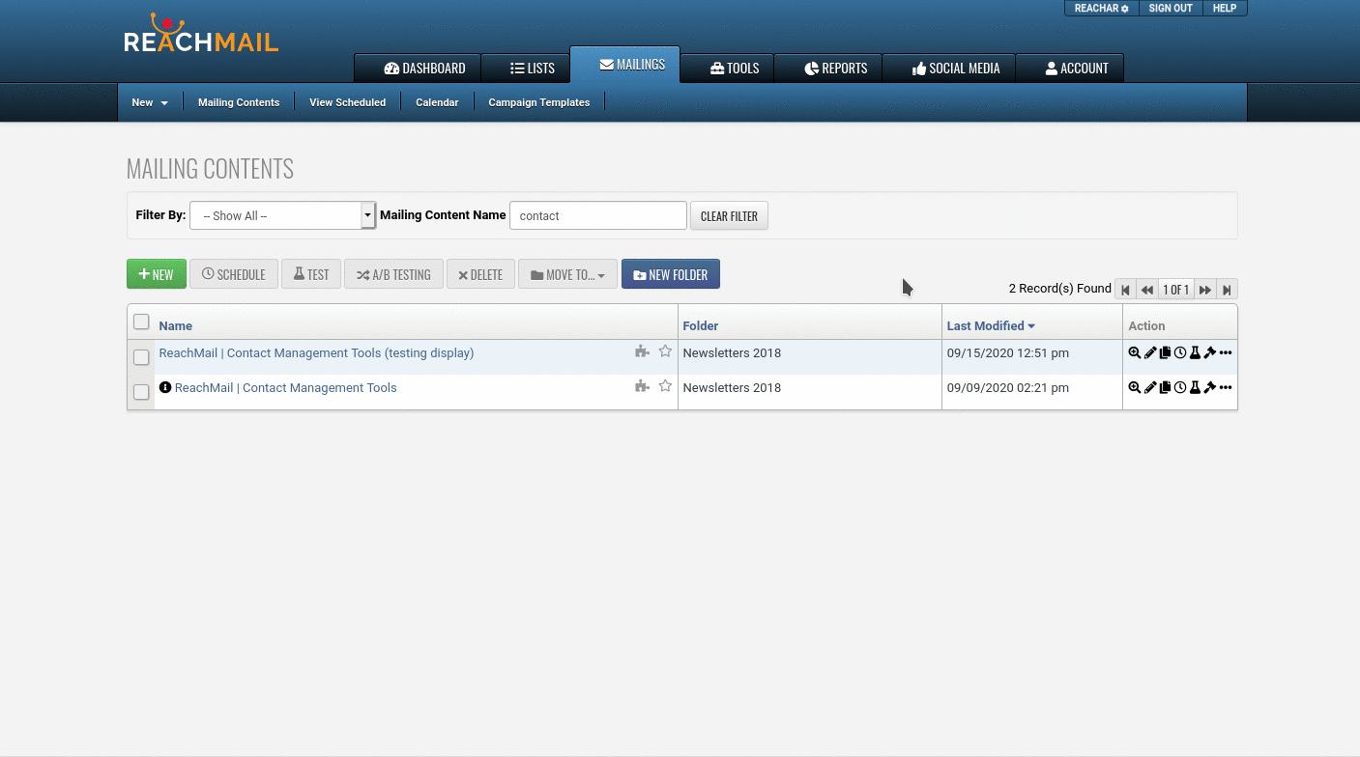Open more actions ellipsis for 09/09/2020 mailing row
The width and height of the screenshot is (1360, 757).
click(1226, 388)
